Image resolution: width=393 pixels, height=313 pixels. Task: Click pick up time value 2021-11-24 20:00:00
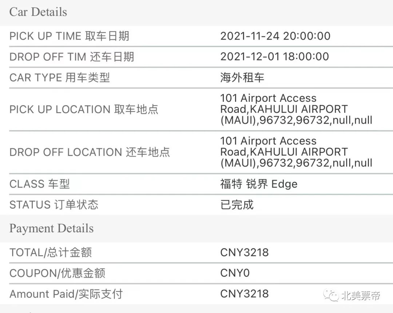(275, 36)
